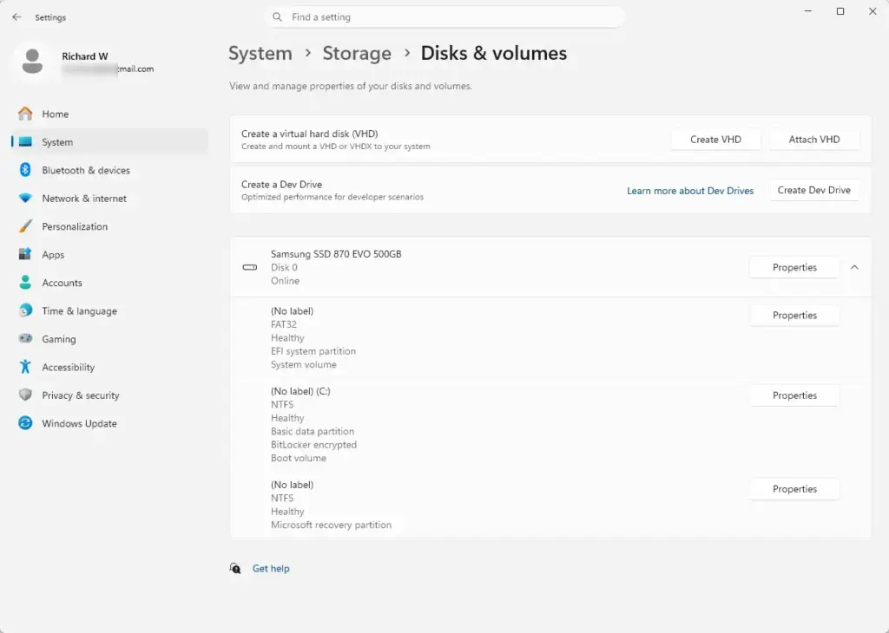Click Create a Dev Drive heading
The image size is (889, 633).
click(281, 185)
